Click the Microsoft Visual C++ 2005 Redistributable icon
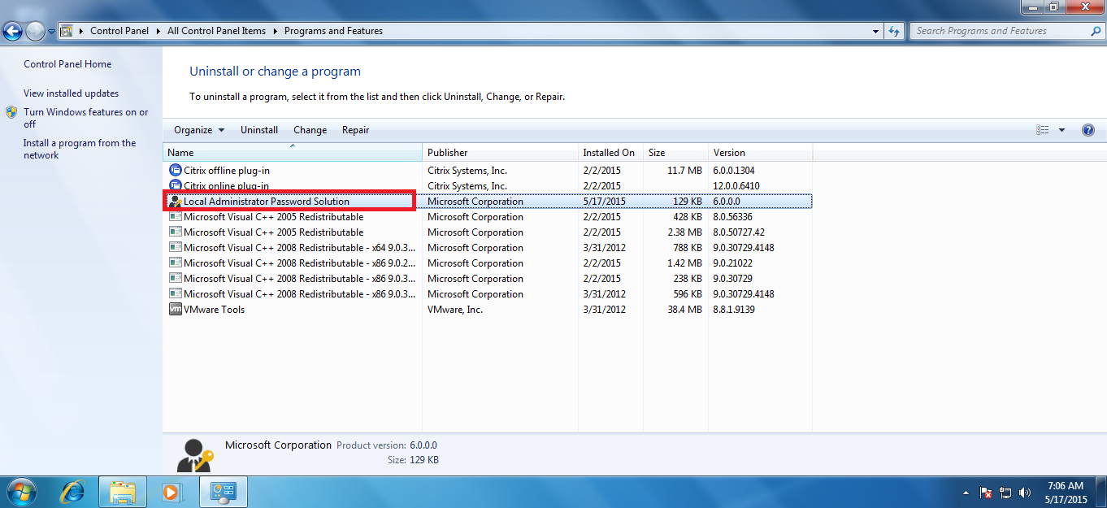Screen dimensions: 1107x508 pyautogui.click(x=175, y=216)
